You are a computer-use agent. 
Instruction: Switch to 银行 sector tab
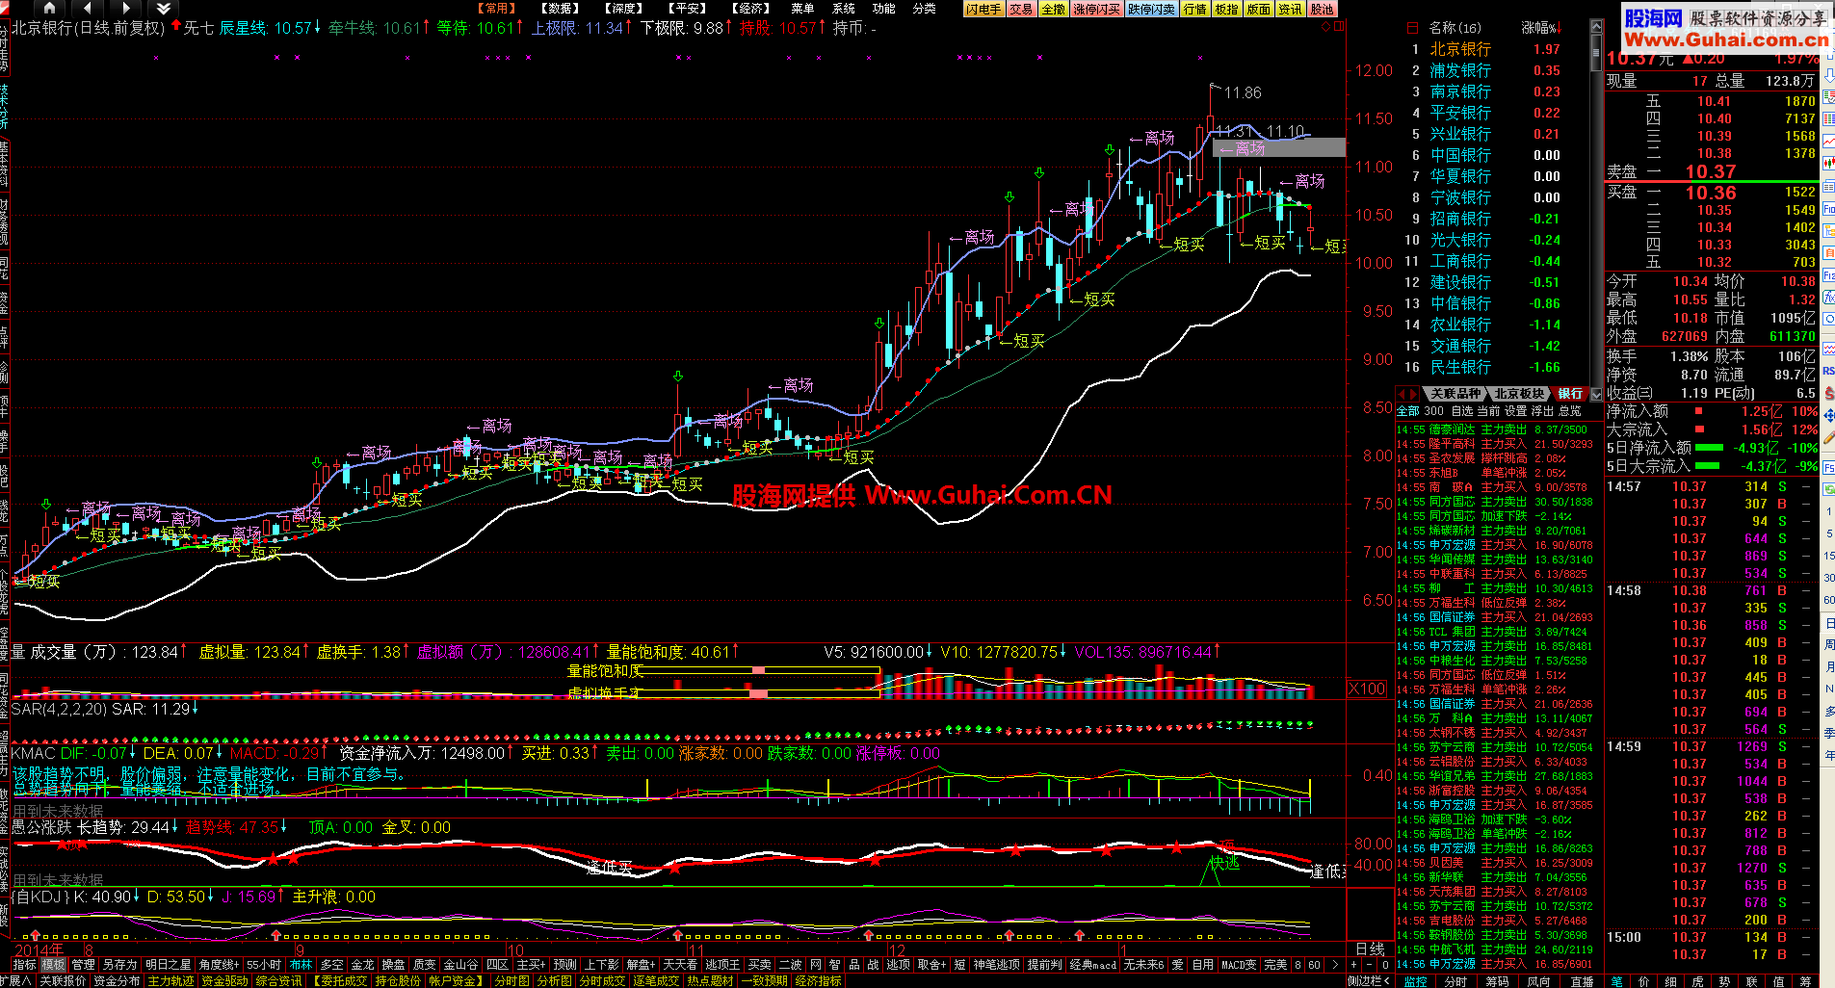(1570, 394)
